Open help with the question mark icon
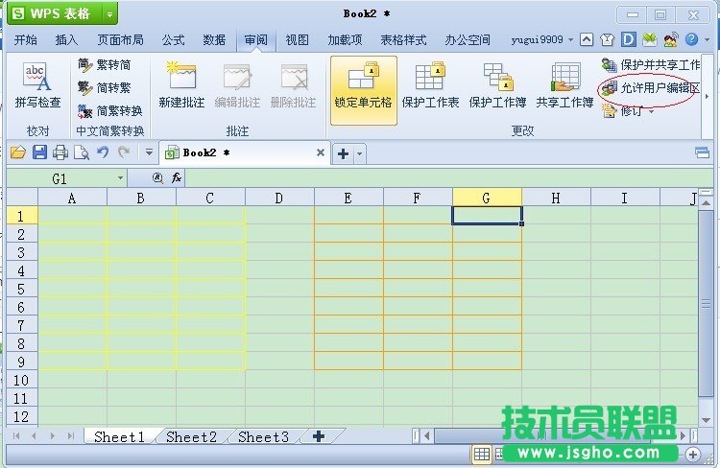The width and height of the screenshot is (720, 468). pyautogui.click(x=691, y=39)
